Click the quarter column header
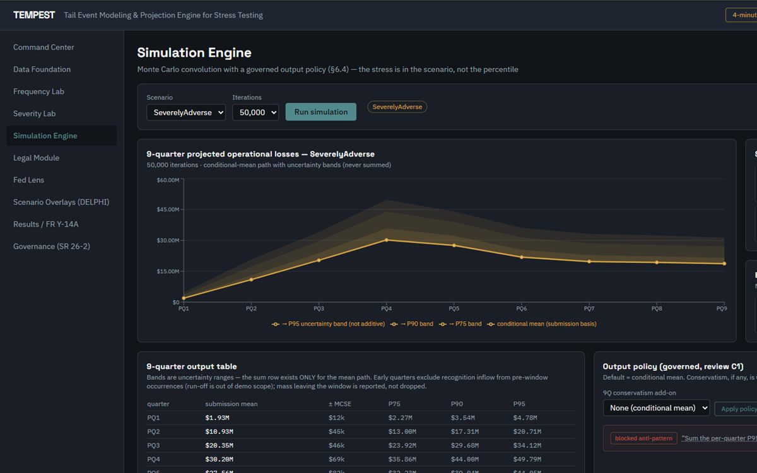757x473 pixels. tap(158, 404)
